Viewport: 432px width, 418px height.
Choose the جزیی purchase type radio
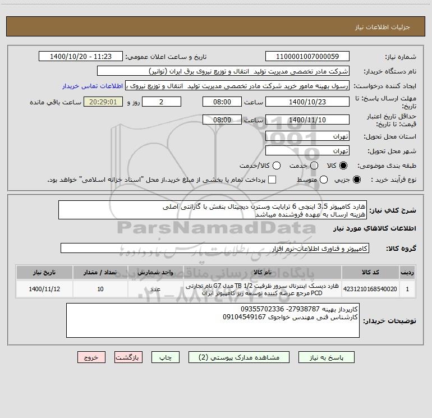[356, 180]
